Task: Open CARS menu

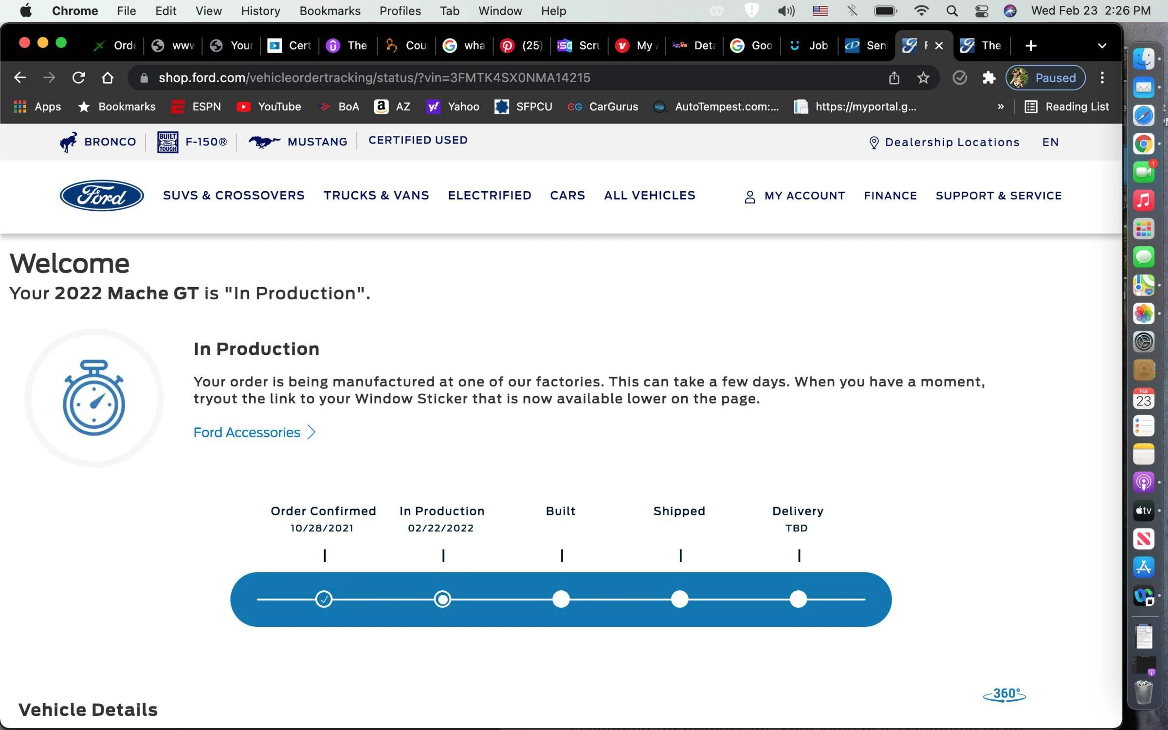Action: 567,196
